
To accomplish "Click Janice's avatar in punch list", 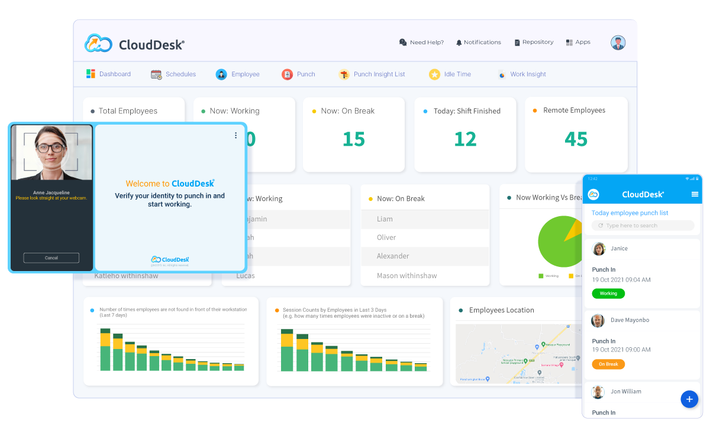I will coord(599,249).
